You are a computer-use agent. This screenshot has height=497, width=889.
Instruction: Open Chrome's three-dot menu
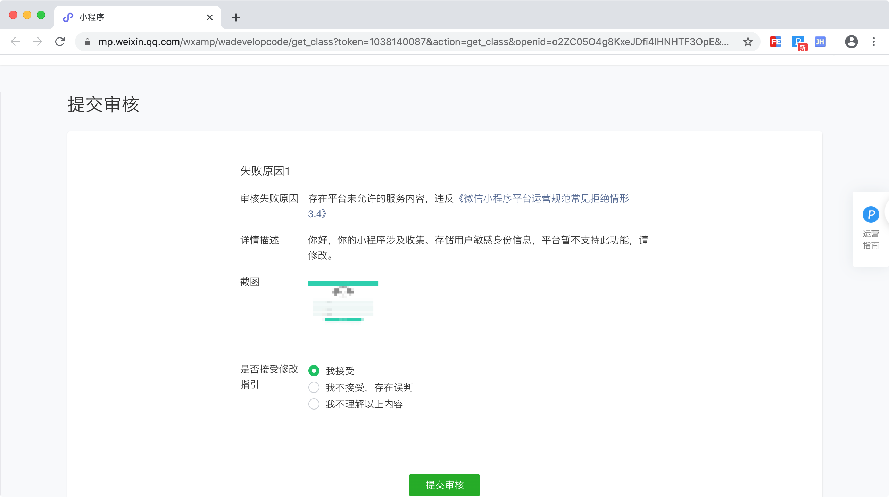pos(874,42)
